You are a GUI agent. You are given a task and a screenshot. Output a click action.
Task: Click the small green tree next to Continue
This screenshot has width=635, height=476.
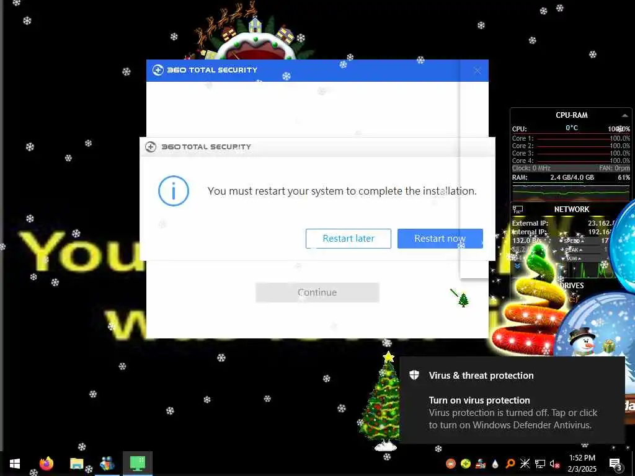tap(463, 300)
